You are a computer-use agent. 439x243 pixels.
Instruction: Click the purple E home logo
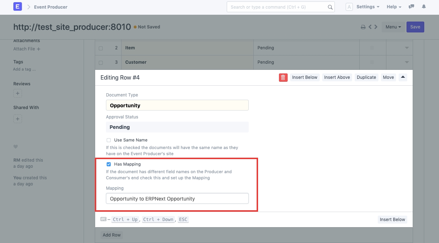tap(17, 7)
